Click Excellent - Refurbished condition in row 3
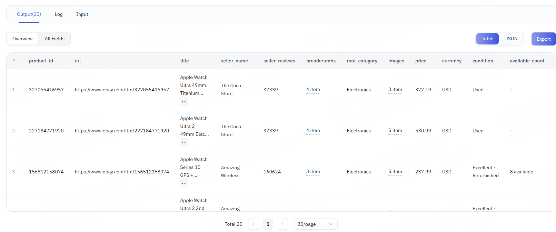The width and height of the screenshot is (556, 232). point(486,172)
